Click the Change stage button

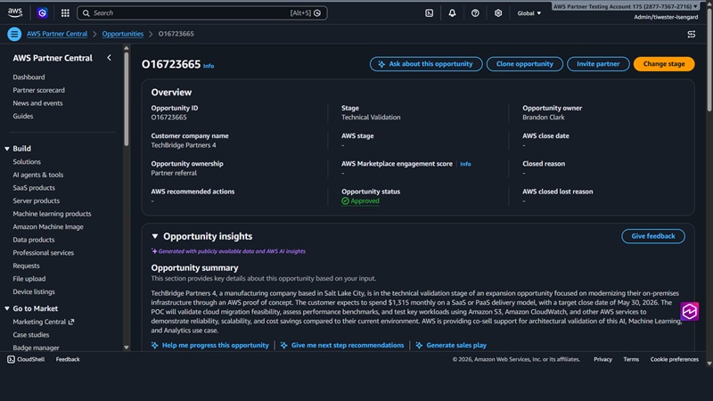point(663,64)
